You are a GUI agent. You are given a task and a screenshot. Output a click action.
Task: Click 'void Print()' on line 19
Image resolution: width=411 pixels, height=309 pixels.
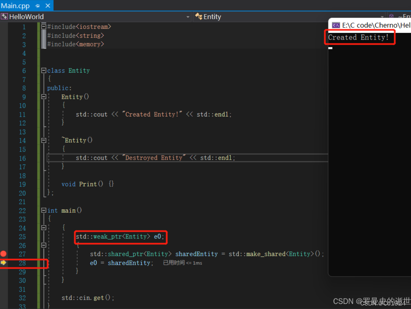pos(82,184)
